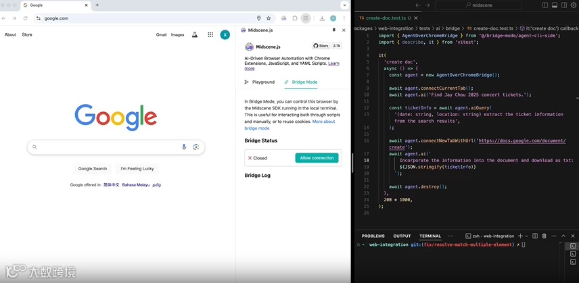Toggle the Chrome side panel icon
This screenshot has height=283, width=579.
(x=305, y=18)
